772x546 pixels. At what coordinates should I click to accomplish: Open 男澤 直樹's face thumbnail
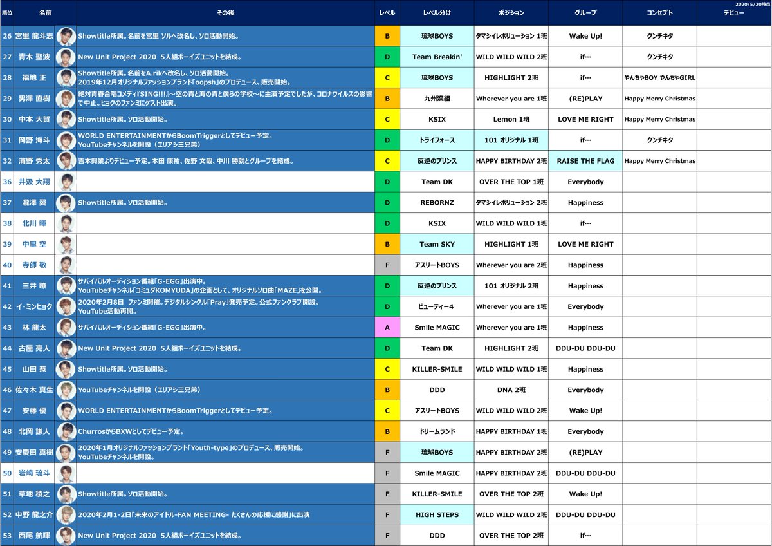(66, 99)
